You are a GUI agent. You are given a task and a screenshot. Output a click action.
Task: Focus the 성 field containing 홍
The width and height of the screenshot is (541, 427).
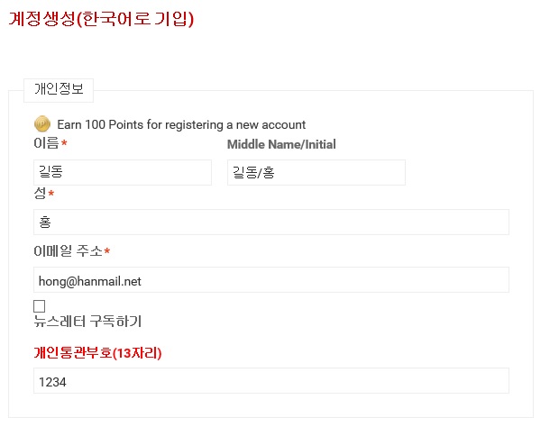271,222
